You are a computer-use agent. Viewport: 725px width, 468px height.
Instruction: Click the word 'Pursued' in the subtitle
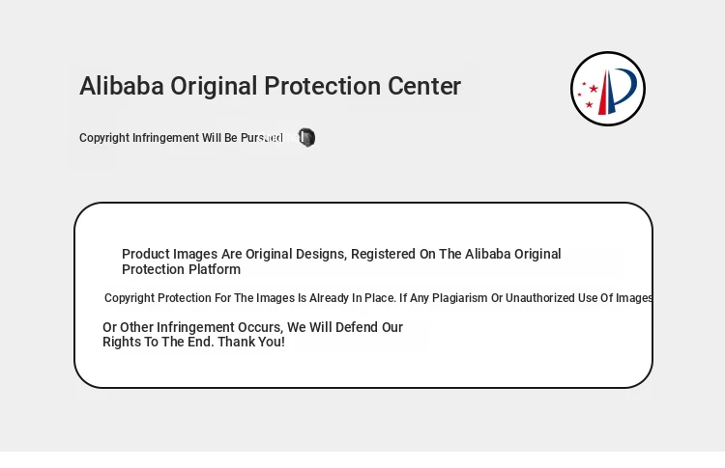pos(262,138)
